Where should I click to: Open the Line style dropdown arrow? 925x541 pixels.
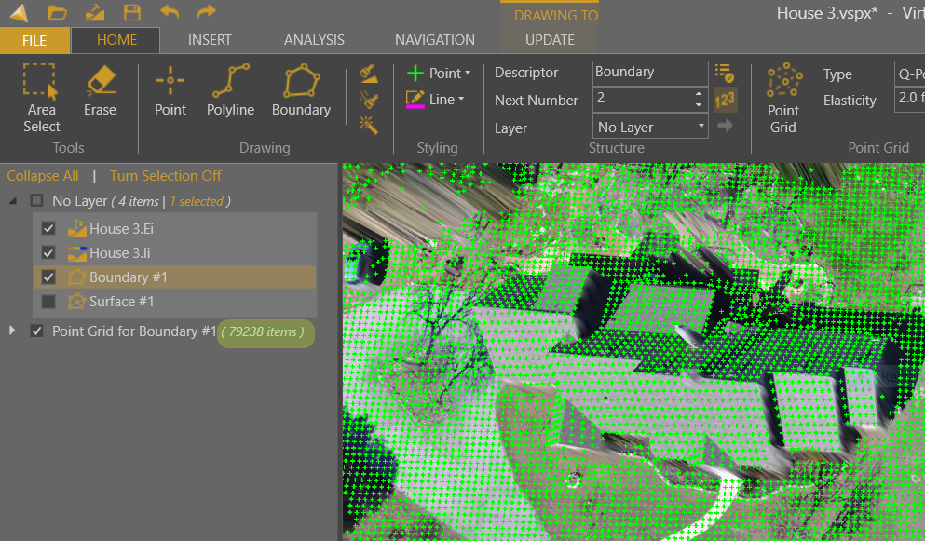tap(461, 99)
